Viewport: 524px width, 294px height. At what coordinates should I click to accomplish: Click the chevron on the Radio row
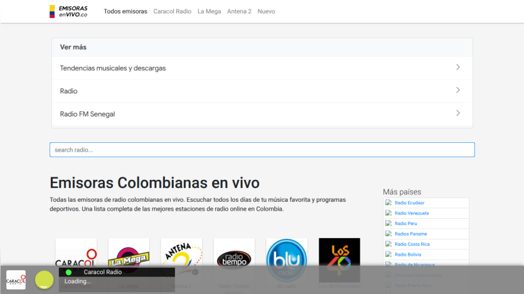(x=458, y=90)
